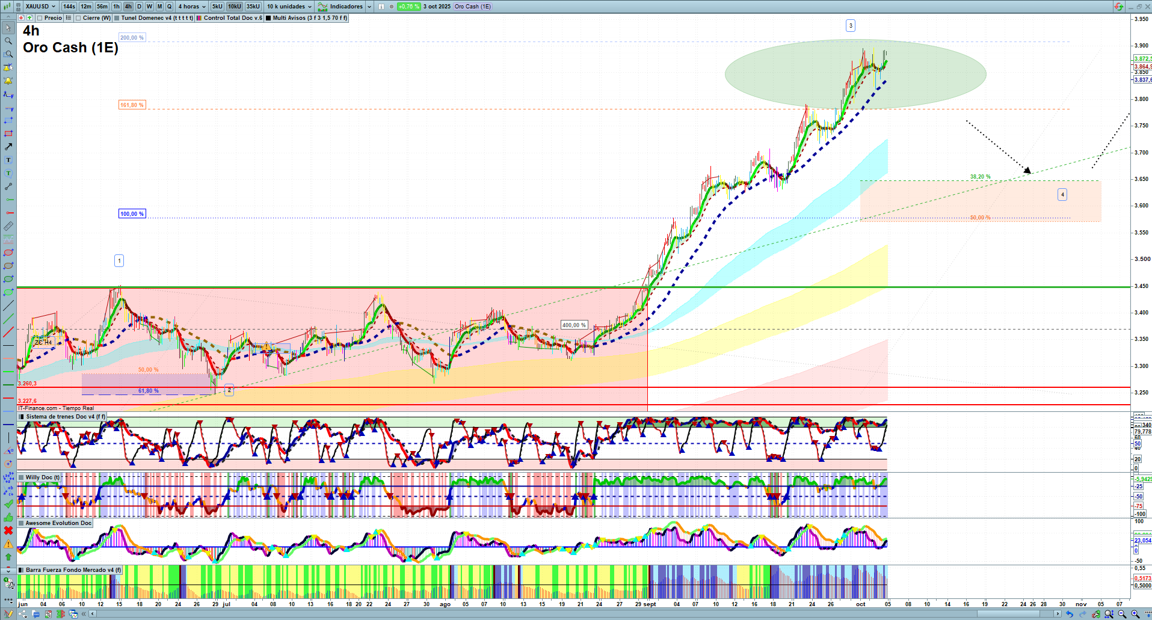This screenshot has height=620, width=1152.
Task: Switch to the 1h timeframe
Action: (116, 7)
